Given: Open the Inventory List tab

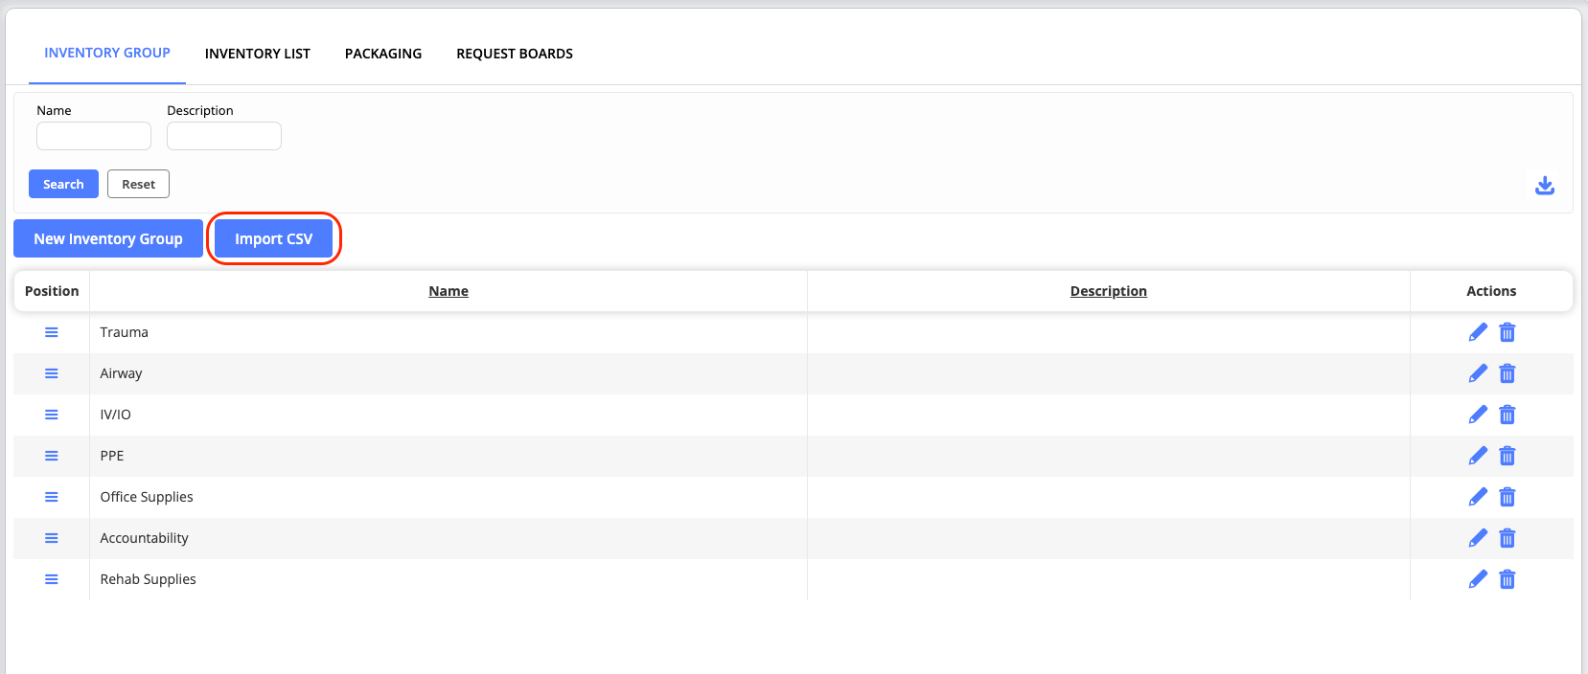Looking at the screenshot, I should pos(258,54).
